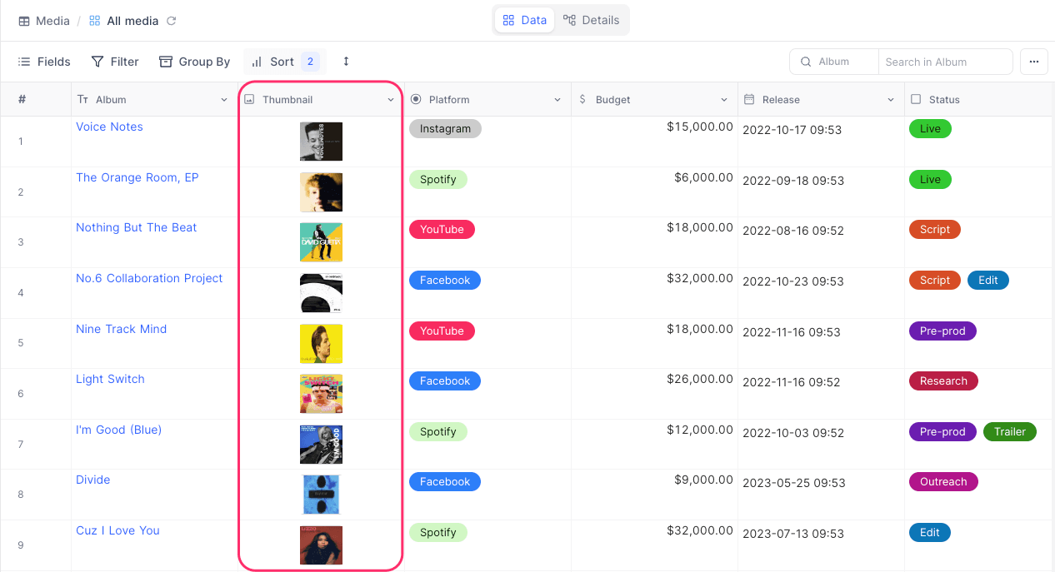Open the Group By menu
The width and height of the screenshot is (1055, 572).
point(194,62)
